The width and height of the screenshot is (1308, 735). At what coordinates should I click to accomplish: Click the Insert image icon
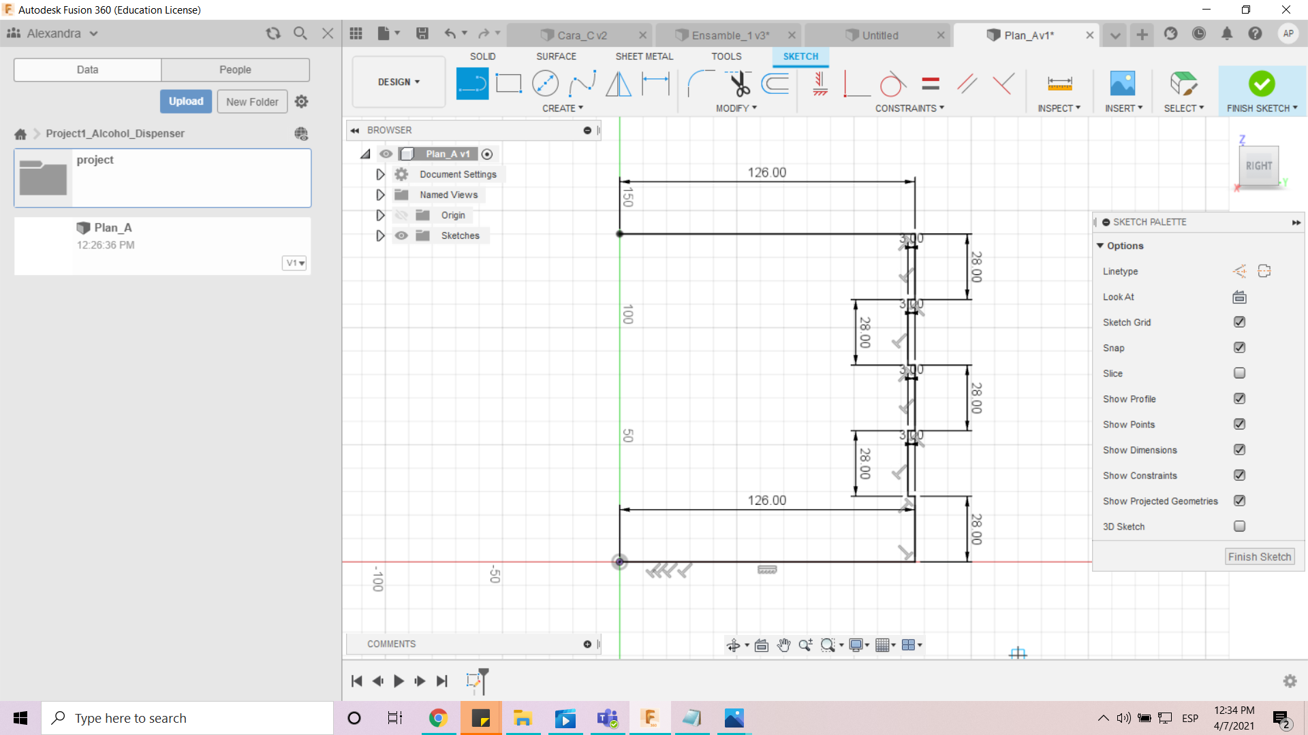point(1122,84)
